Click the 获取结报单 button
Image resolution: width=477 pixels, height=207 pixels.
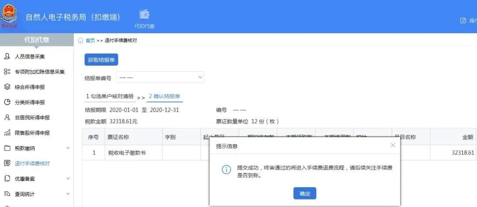[x=101, y=60]
